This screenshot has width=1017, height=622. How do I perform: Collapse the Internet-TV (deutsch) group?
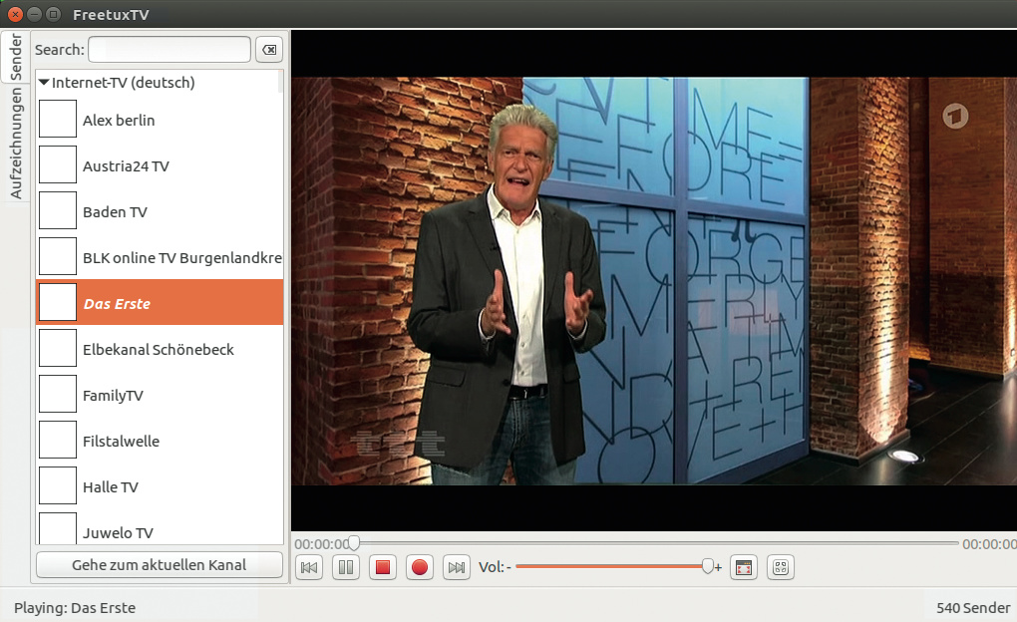(44, 83)
